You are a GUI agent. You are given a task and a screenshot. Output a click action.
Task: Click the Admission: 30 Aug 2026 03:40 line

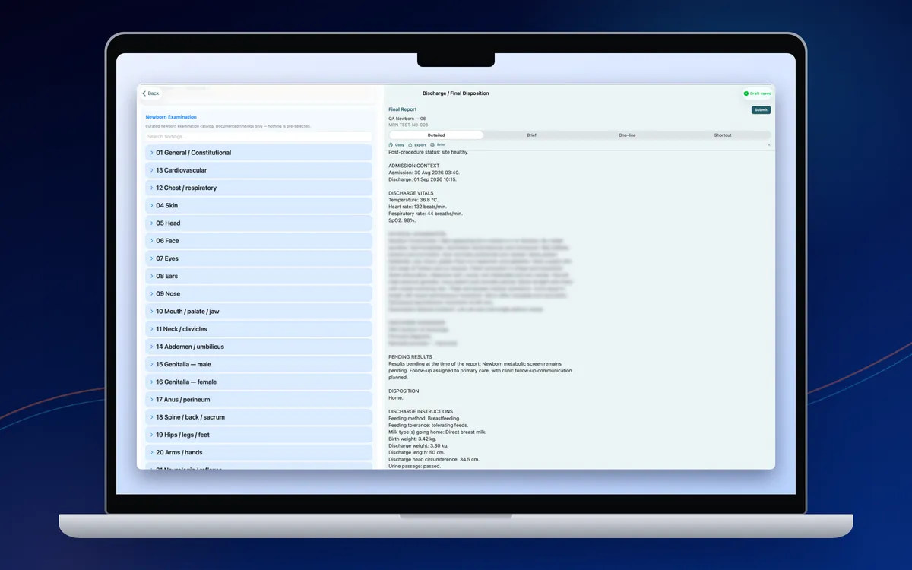coord(424,173)
